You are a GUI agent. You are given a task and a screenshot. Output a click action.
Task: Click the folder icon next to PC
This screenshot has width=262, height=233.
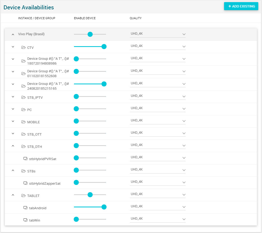click(24, 110)
